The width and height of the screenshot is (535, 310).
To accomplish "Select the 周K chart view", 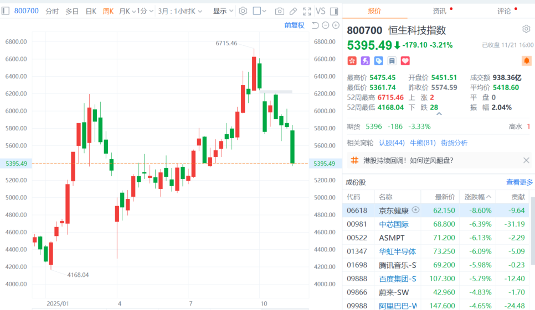I will click(108, 11).
